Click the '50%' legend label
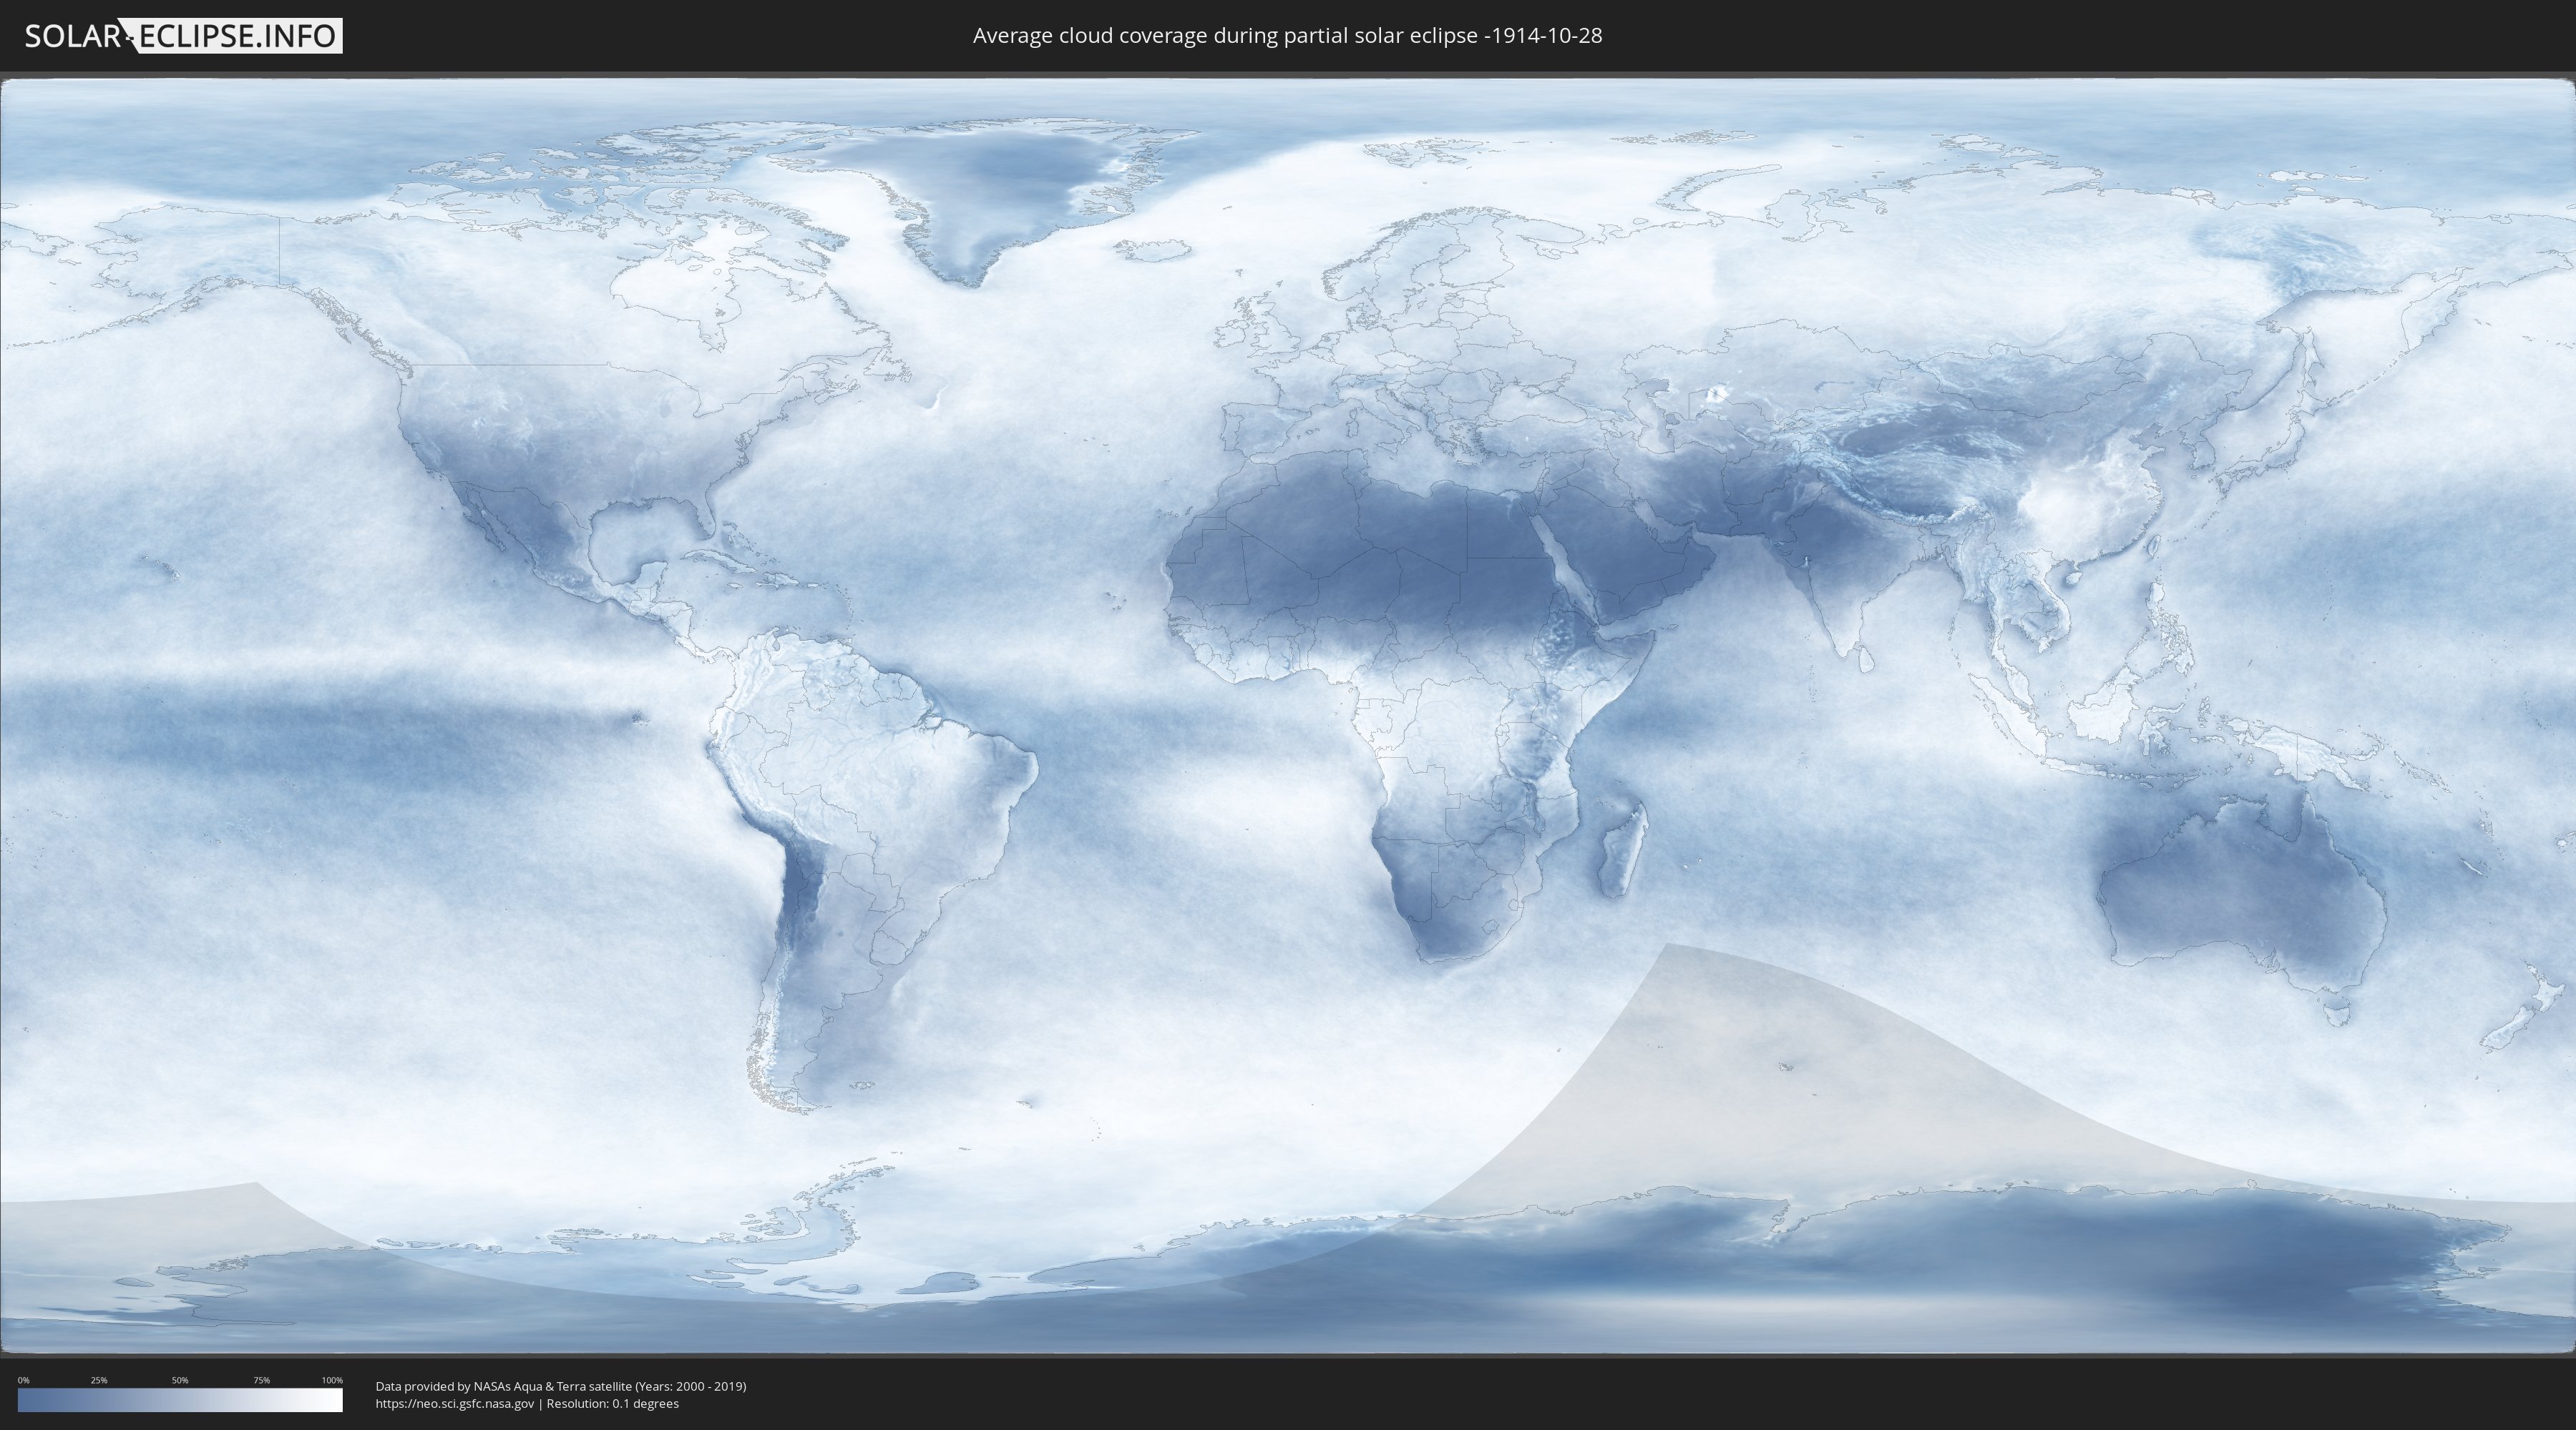 click(180, 1380)
